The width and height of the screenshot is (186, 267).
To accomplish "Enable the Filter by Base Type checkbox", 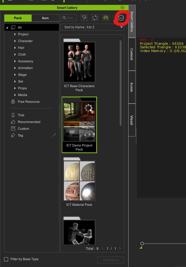I will tap(6, 259).
